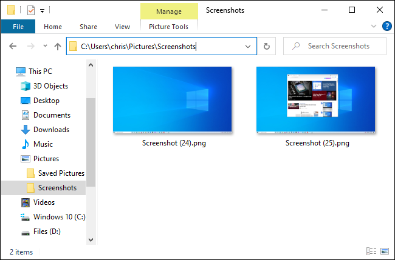This screenshot has height=260, width=395.
Task: Open recent locations dropdown arrow
Action: point(45,45)
